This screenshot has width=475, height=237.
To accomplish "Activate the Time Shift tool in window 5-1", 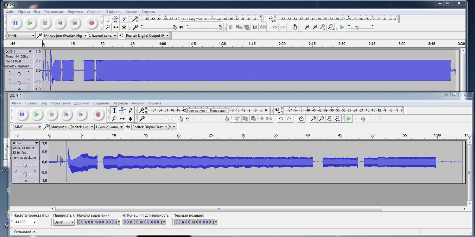I will pos(116,27).
